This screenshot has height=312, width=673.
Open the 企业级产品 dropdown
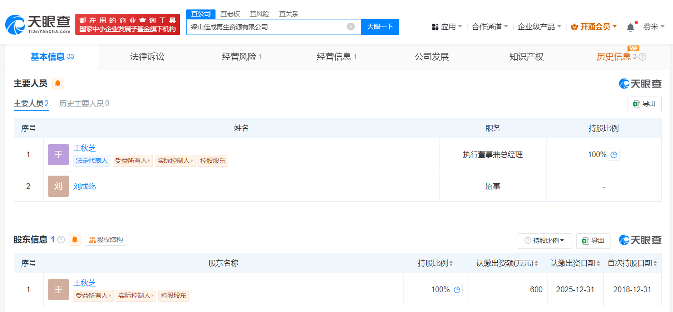(536, 27)
